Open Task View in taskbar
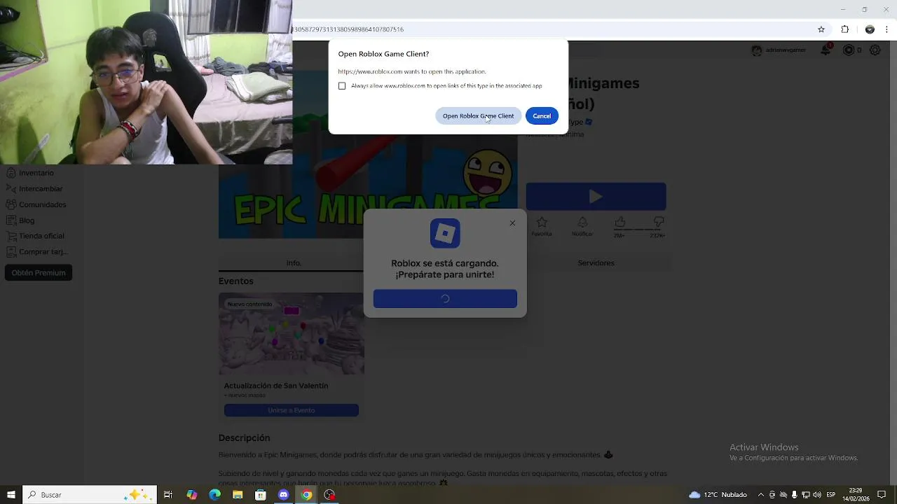 tap(168, 495)
